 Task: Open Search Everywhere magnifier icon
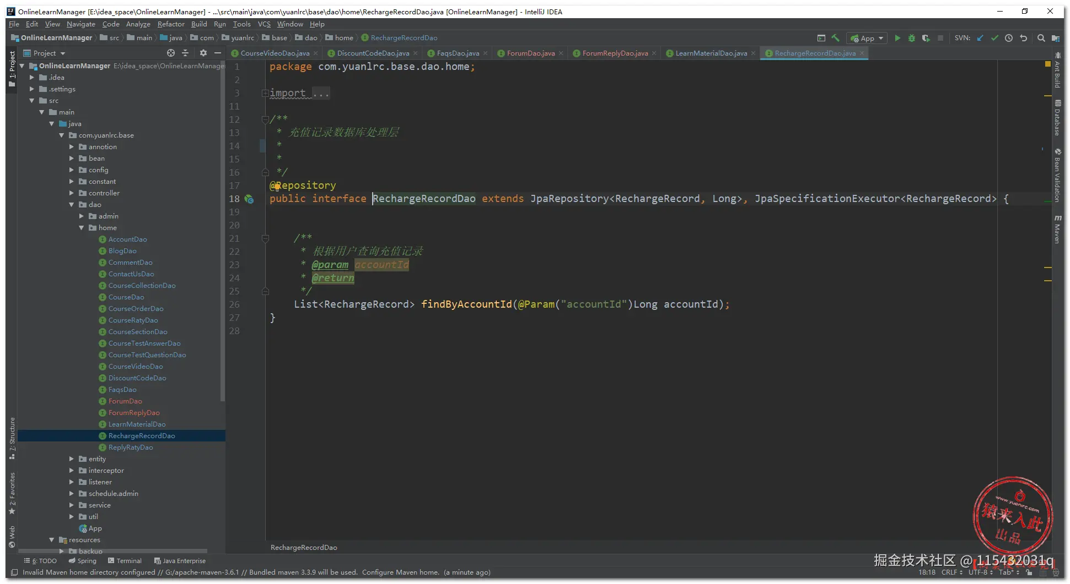point(1041,38)
